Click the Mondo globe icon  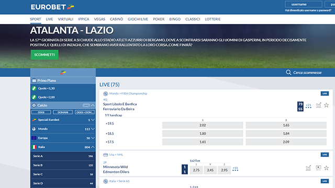click(34, 129)
